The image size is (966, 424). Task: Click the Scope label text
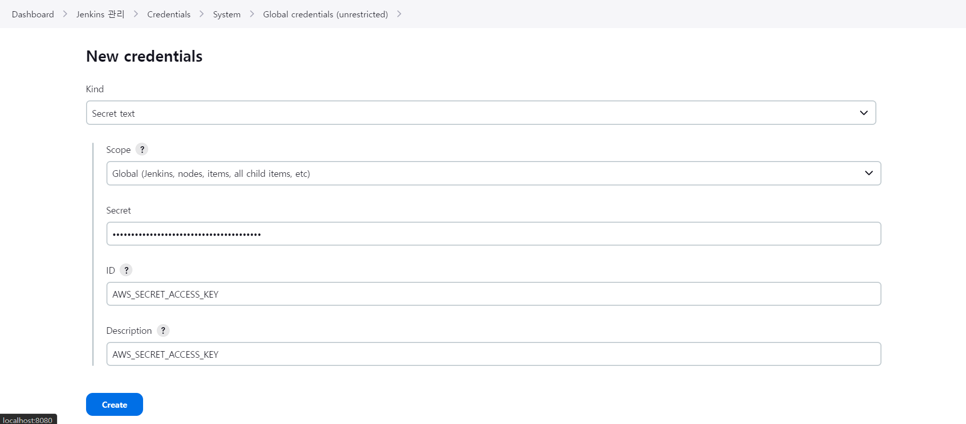click(x=119, y=149)
